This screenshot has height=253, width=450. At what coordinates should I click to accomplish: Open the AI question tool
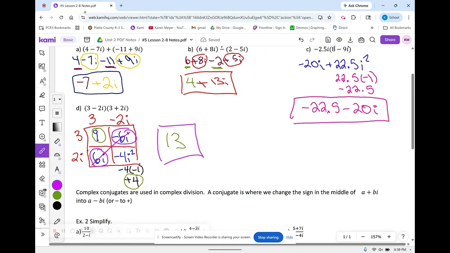click(42, 193)
